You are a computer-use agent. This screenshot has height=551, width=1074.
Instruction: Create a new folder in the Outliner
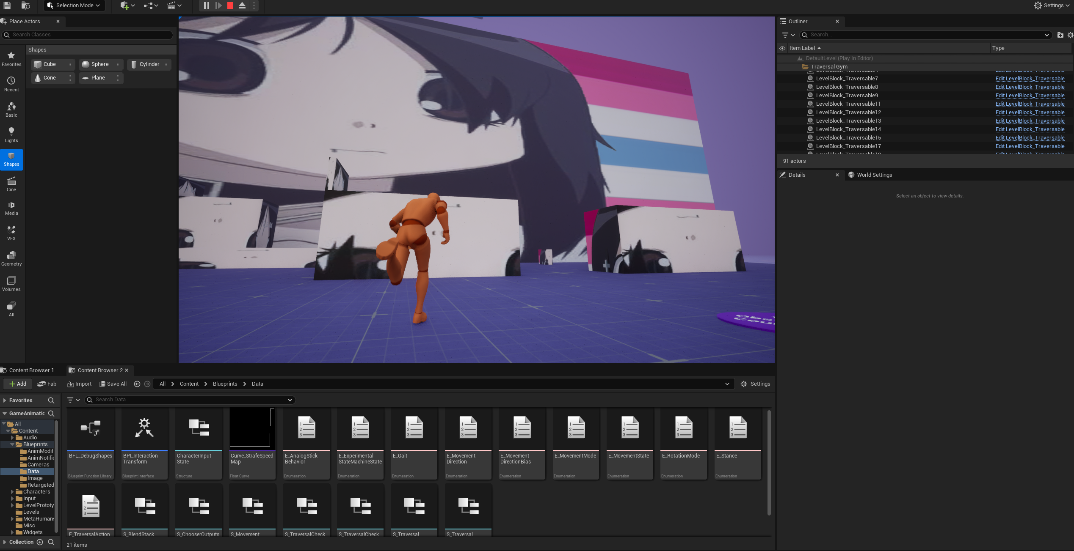click(x=1060, y=35)
